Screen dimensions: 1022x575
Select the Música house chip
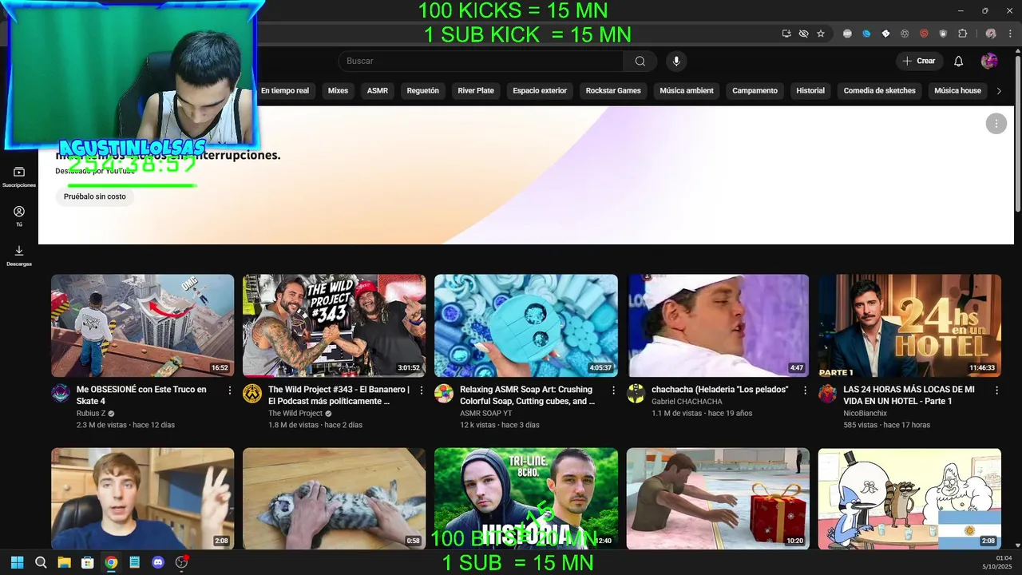point(957,91)
